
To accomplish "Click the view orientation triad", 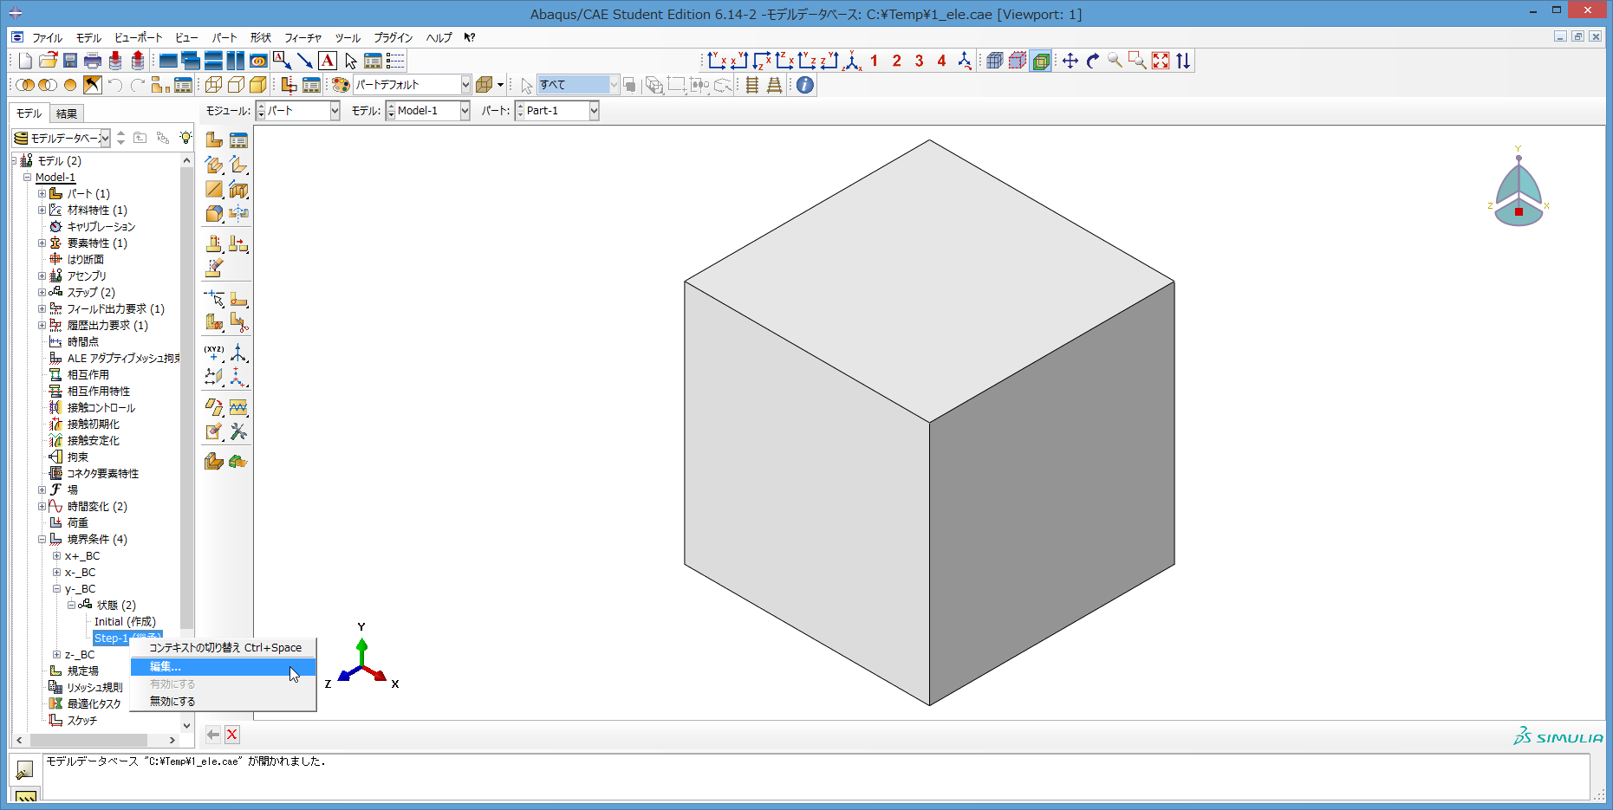I will tap(1519, 188).
